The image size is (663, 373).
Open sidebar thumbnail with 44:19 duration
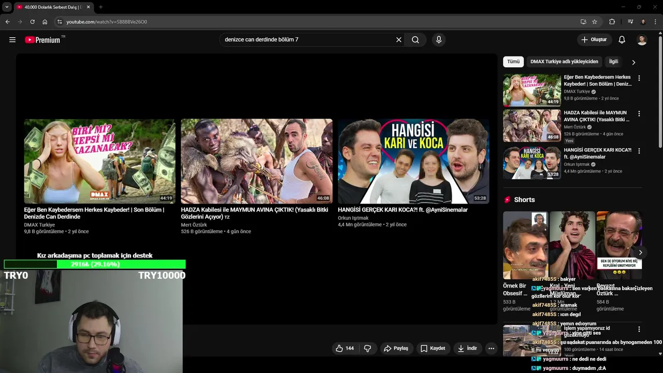(x=532, y=90)
